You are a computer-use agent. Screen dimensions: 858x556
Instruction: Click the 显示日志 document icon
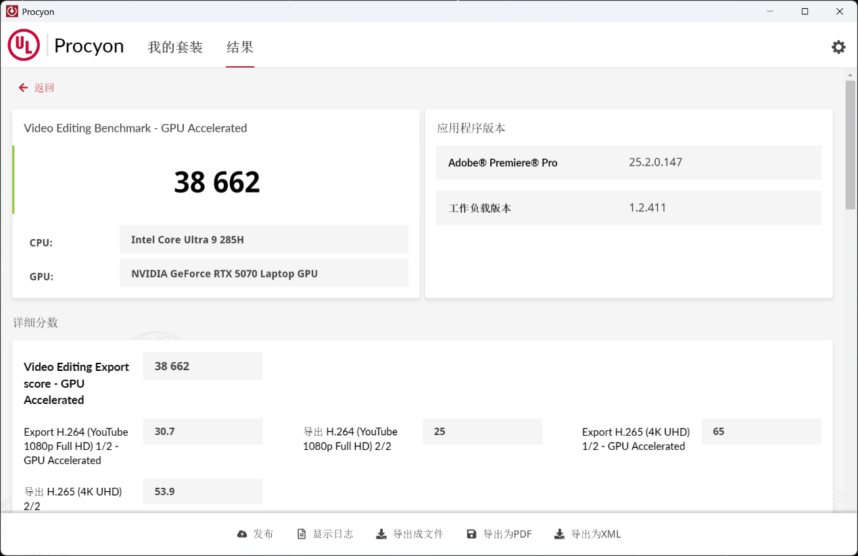click(x=302, y=534)
